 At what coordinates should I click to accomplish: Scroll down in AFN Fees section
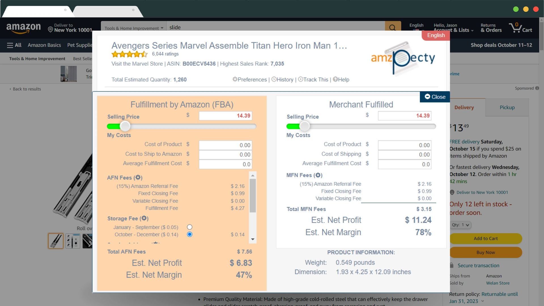[x=253, y=239]
